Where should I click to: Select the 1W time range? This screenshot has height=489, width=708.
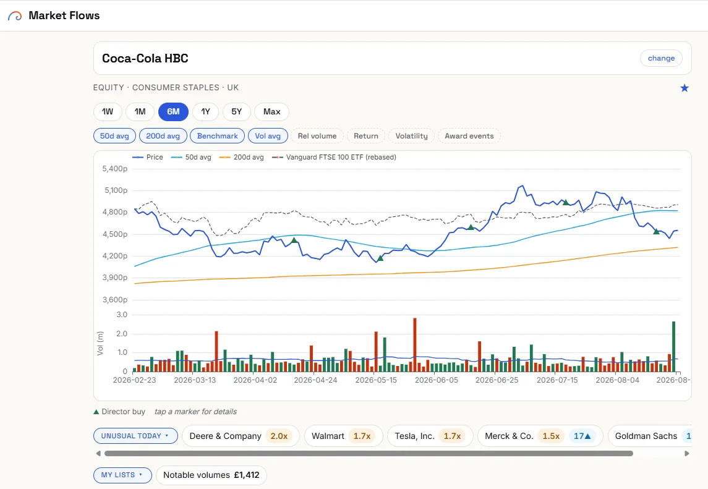108,112
